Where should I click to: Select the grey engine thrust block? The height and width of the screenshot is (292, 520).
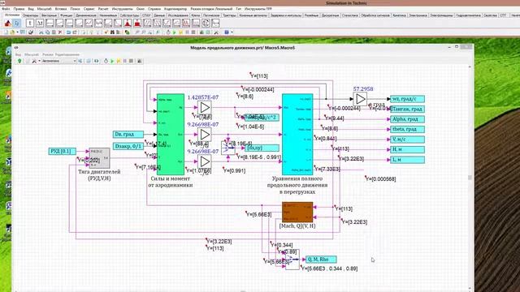[99, 158]
